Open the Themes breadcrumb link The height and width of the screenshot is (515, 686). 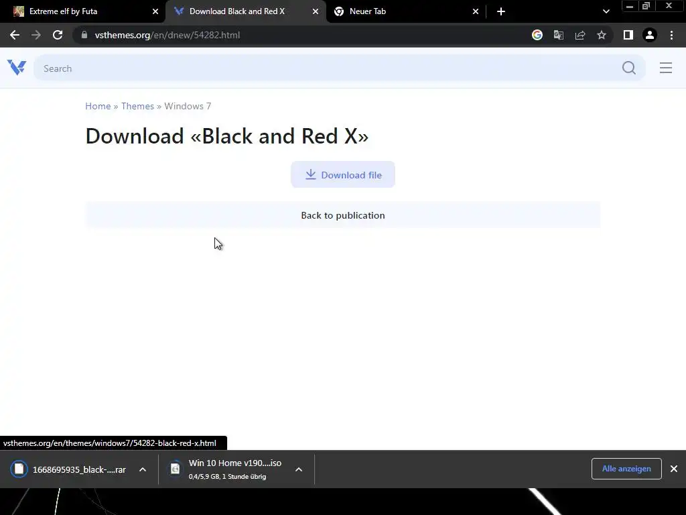pyautogui.click(x=137, y=106)
